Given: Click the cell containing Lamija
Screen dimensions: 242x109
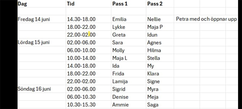Looking at the screenshot, I should pyautogui.click(x=120, y=81).
